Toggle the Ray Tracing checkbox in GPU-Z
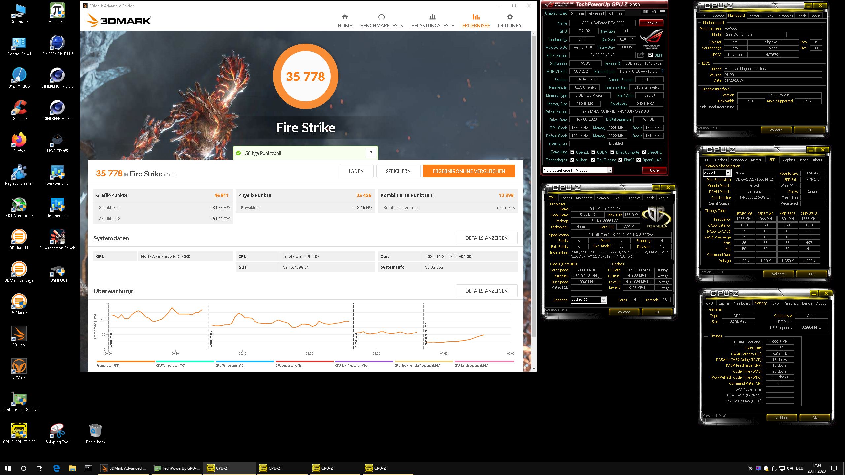 [593, 160]
